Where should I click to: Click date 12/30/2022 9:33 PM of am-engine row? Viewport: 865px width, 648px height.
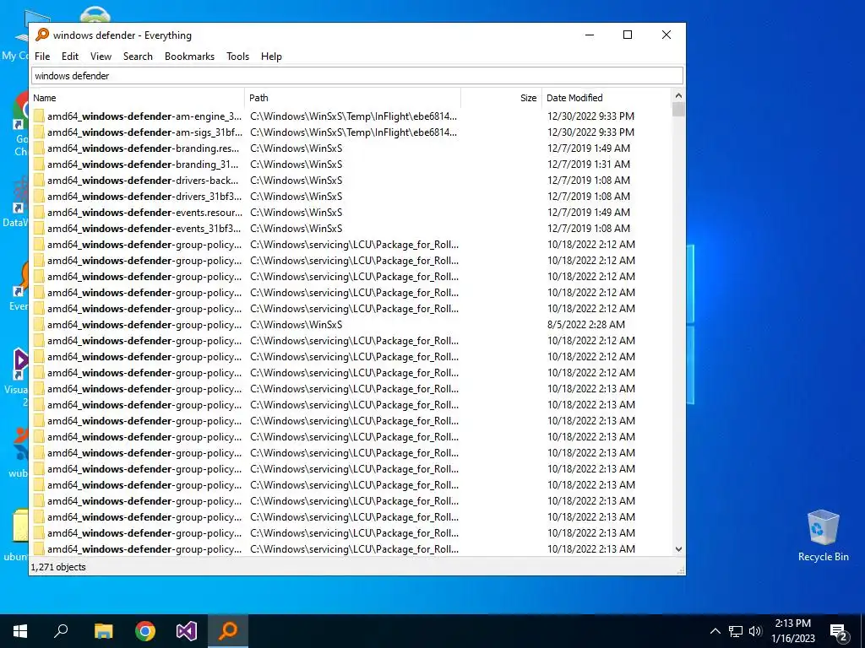[x=590, y=116]
